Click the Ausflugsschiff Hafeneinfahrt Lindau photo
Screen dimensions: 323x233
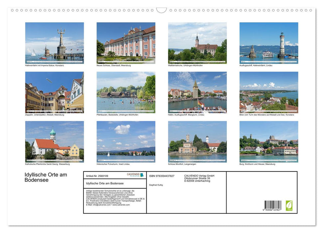point(269,43)
